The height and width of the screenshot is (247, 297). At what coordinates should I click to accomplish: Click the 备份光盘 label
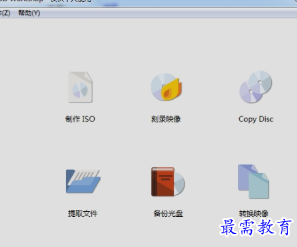(168, 214)
